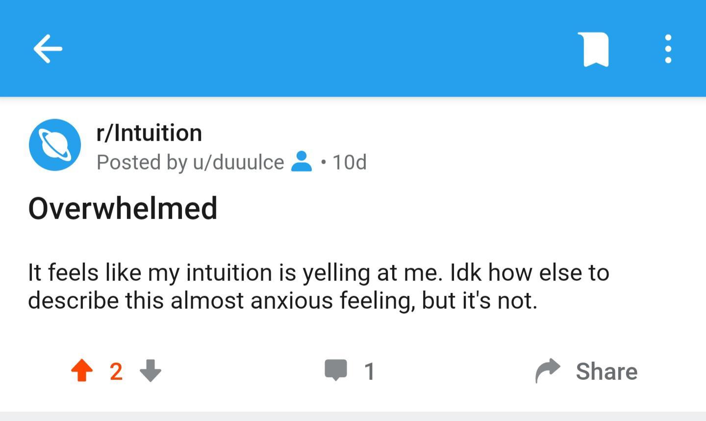Downvote the post with gray arrow

pyautogui.click(x=151, y=371)
